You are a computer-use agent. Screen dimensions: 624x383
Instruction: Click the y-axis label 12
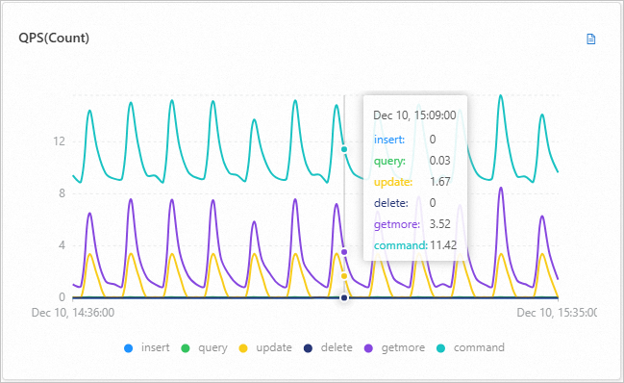59,141
